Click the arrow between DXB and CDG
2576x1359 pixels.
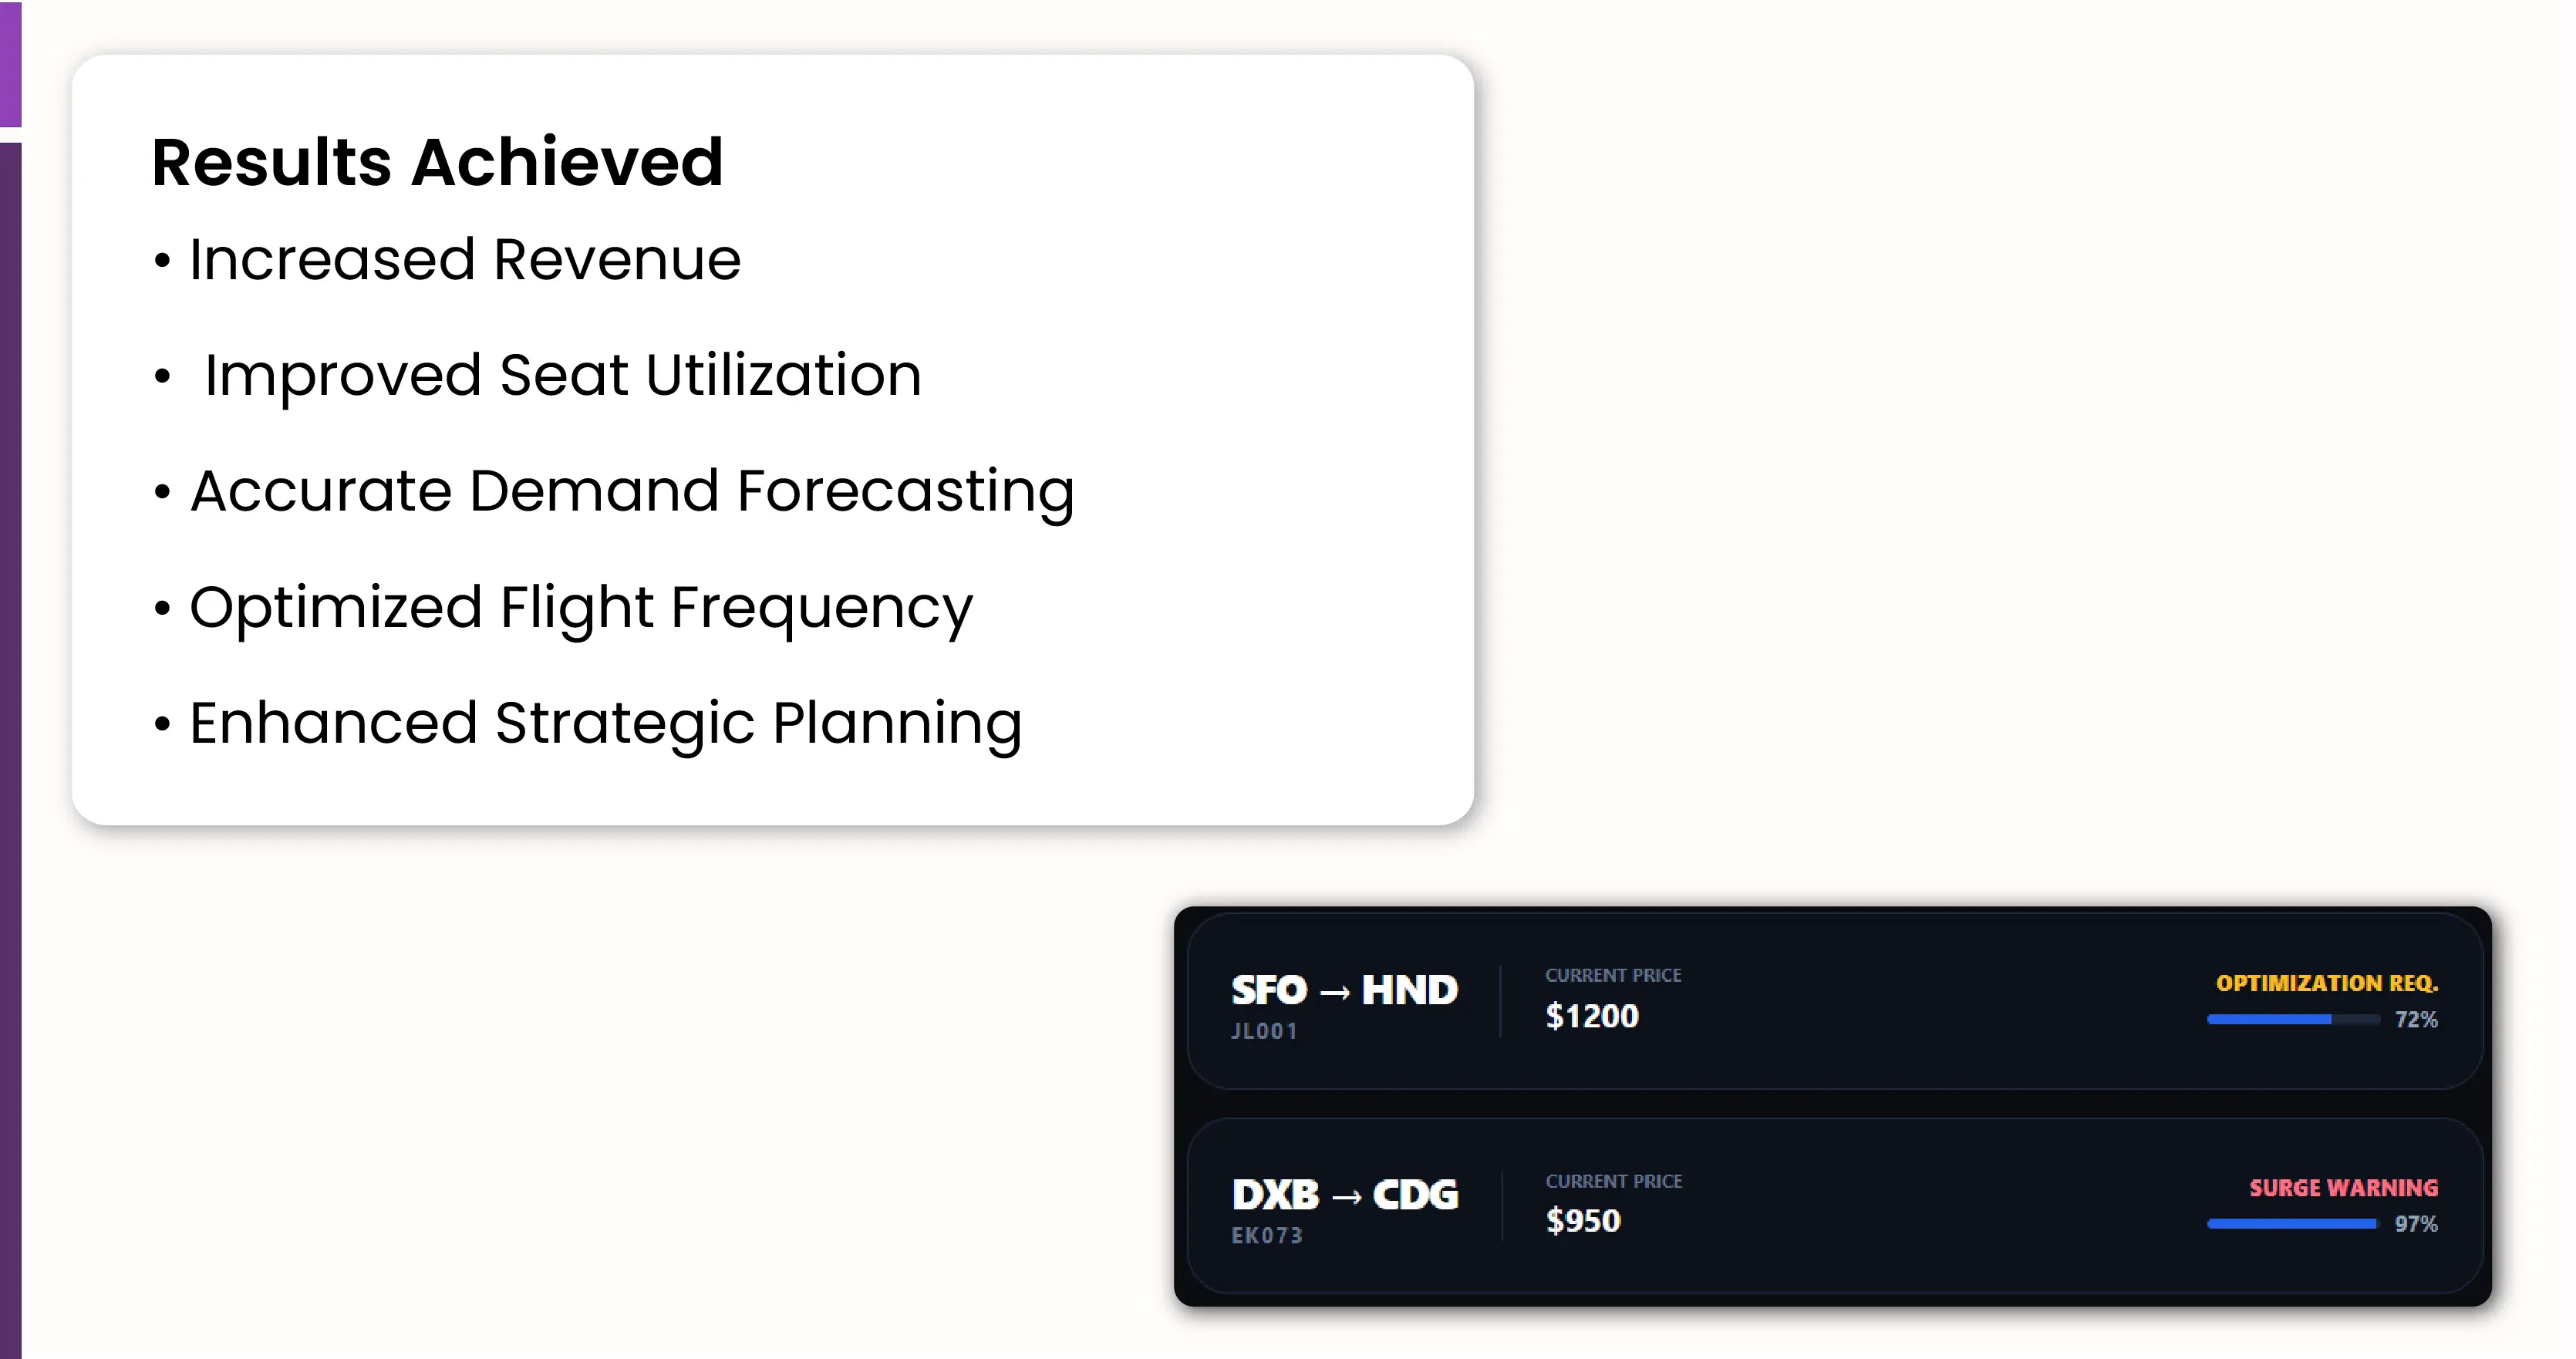tap(1346, 1197)
